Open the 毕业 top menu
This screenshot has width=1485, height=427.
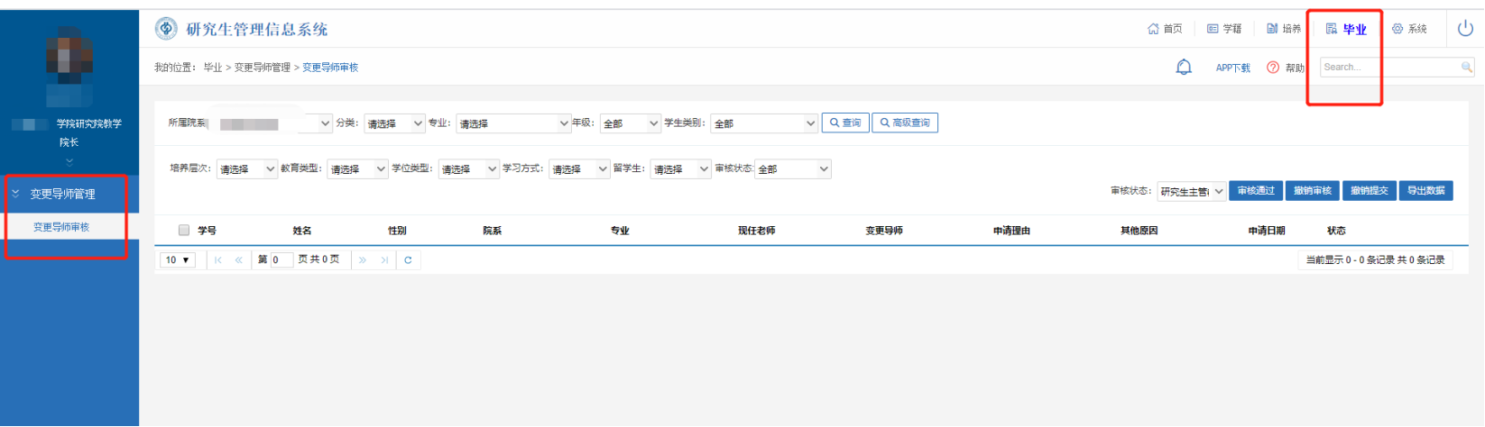coord(1346,29)
